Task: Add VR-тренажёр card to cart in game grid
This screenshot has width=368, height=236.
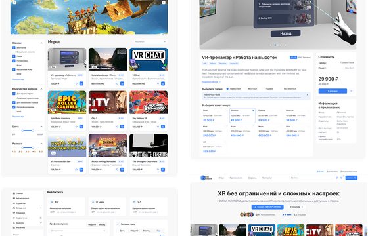Action: click(81, 84)
